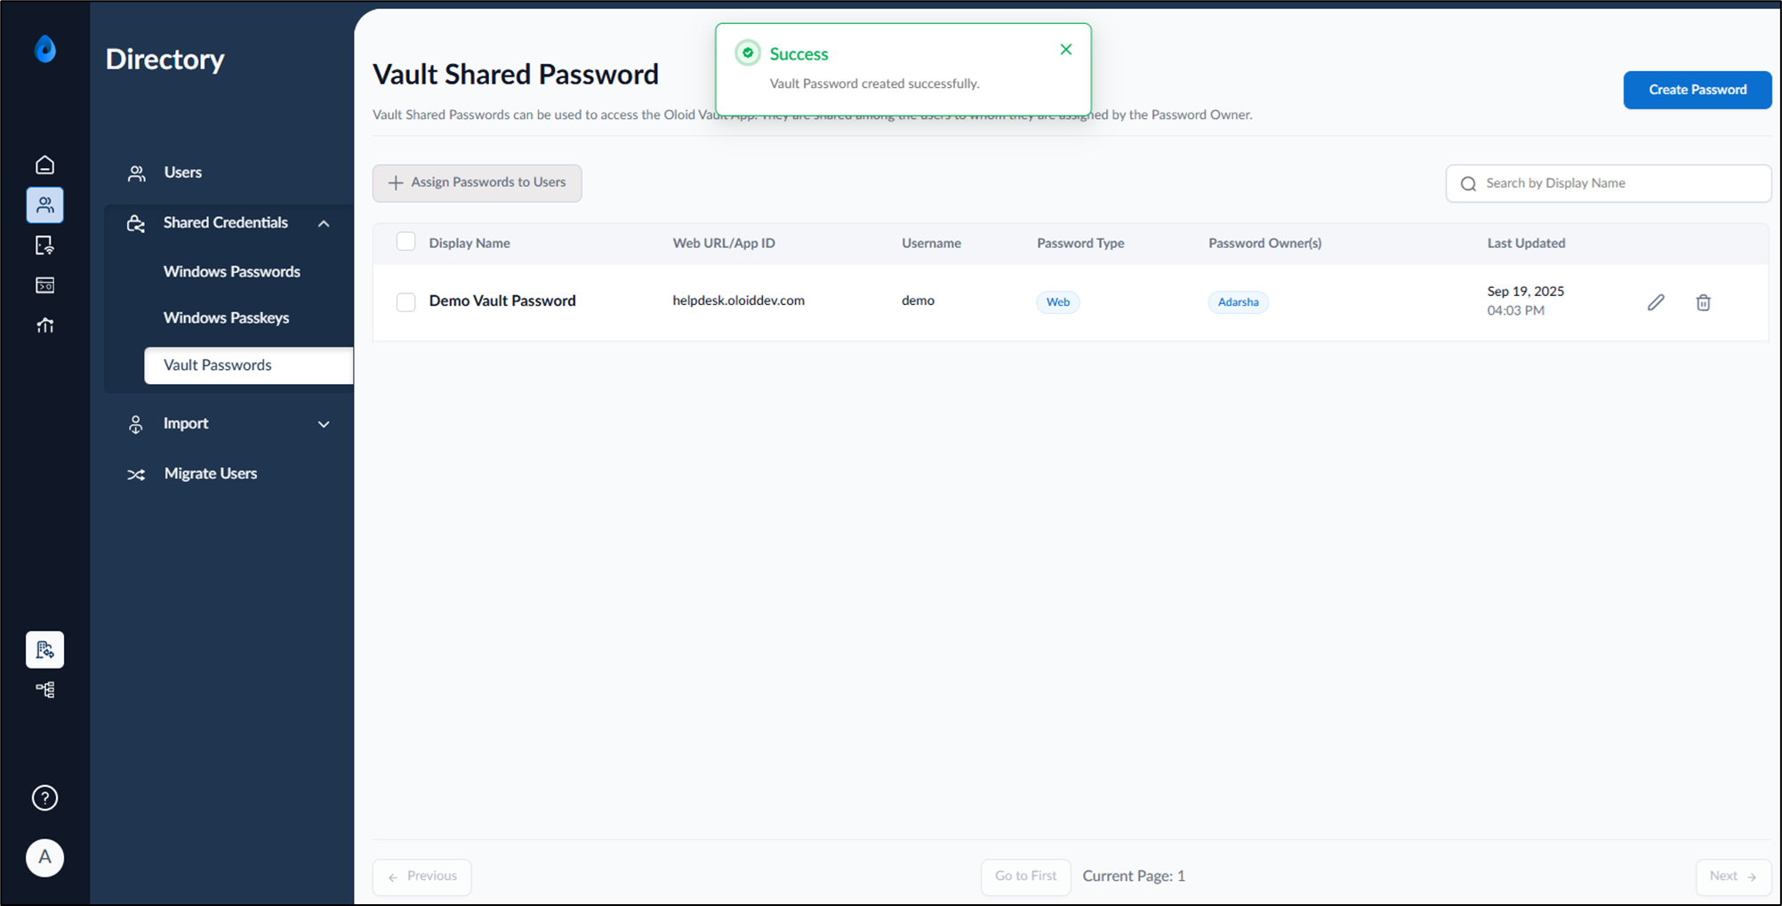Tick the select-all checkbox in table header
This screenshot has width=1782, height=906.
click(x=405, y=242)
